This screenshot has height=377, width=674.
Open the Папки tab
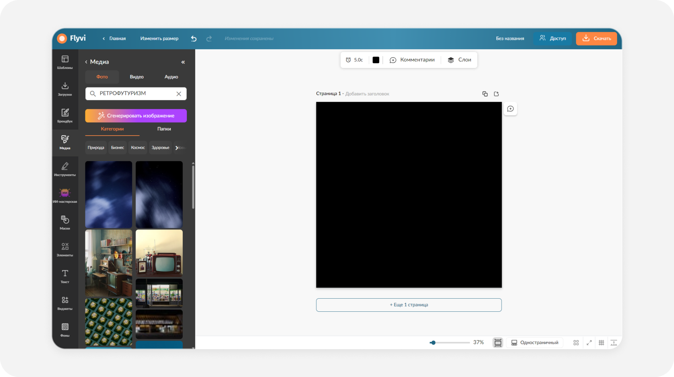164,129
